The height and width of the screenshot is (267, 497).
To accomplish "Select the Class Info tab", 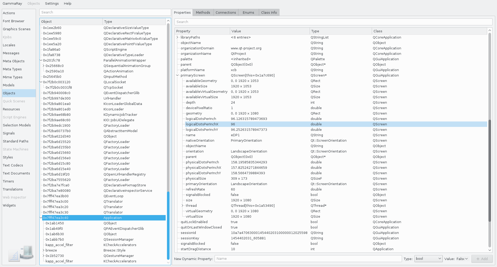I will pos(269,12).
